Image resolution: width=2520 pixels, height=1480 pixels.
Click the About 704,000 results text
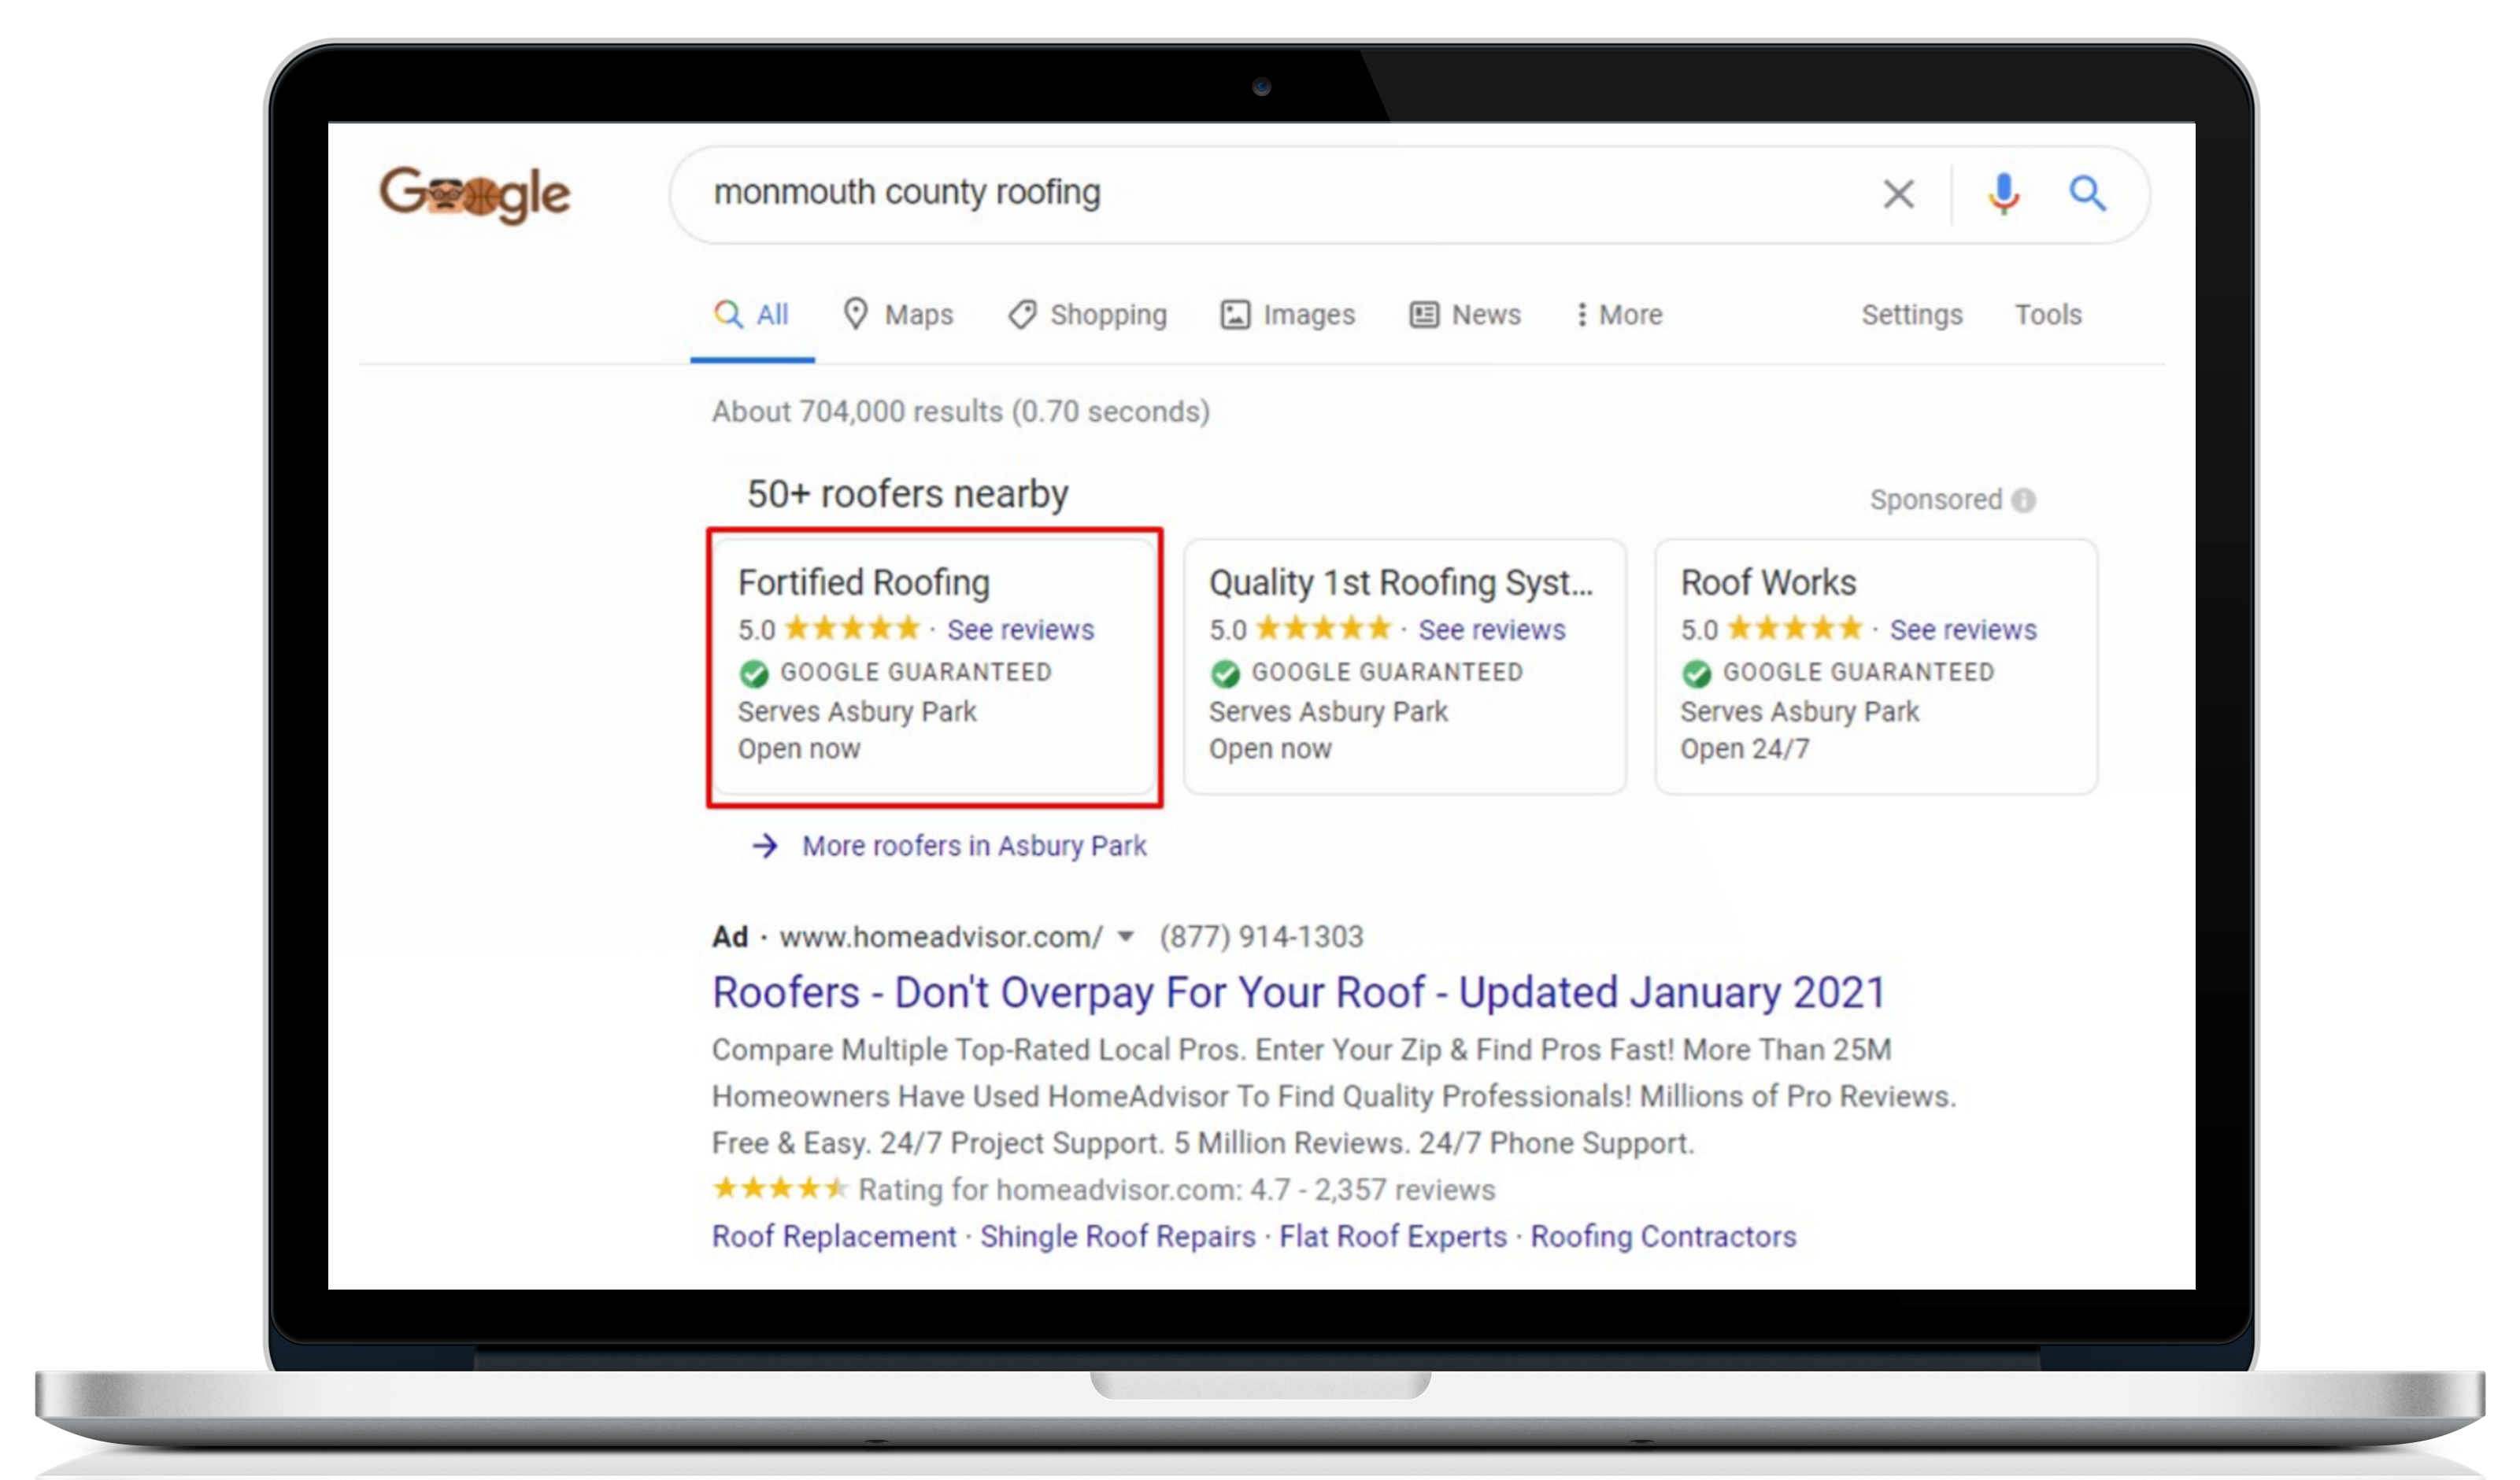click(960, 412)
